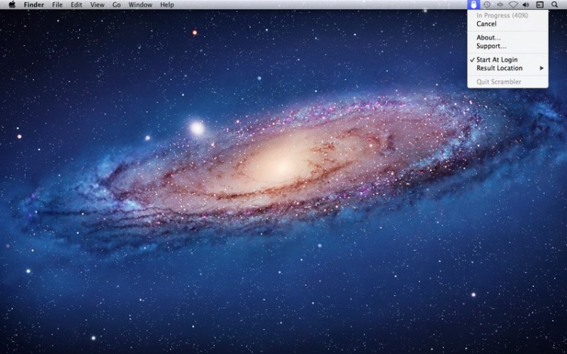Open the Time Machine menu bar icon
The height and width of the screenshot is (354, 567).
point(487,5)
